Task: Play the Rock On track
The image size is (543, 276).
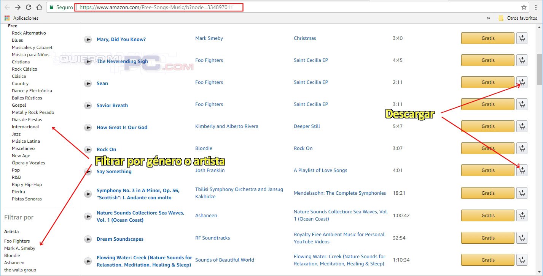Action: click(x=88, y=149)
